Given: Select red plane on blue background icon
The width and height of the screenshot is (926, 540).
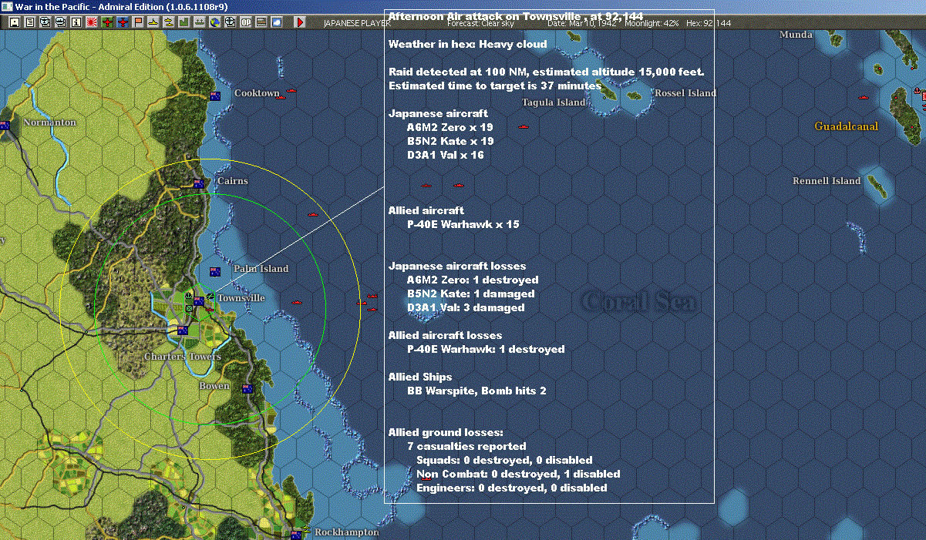Looking at the screenshot, I should (x=123, y=22).
